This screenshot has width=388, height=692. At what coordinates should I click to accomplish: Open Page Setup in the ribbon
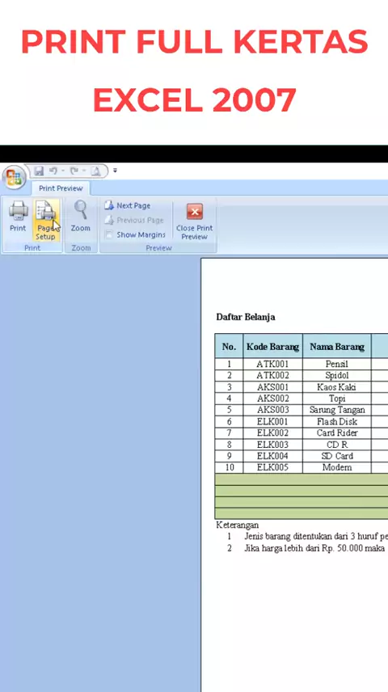tap(46, 219)
